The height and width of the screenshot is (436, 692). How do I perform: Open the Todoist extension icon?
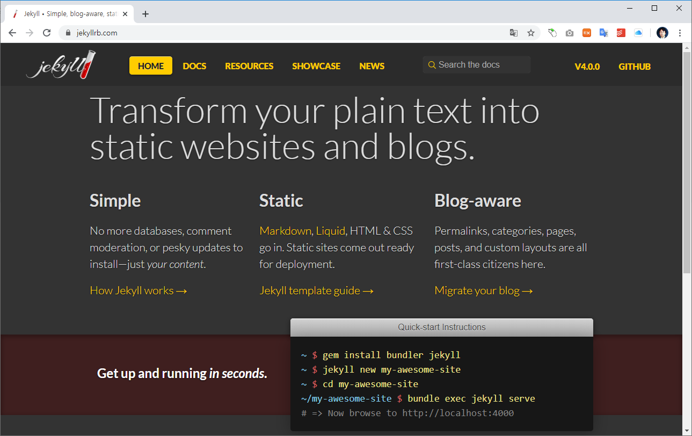(621, 33)
